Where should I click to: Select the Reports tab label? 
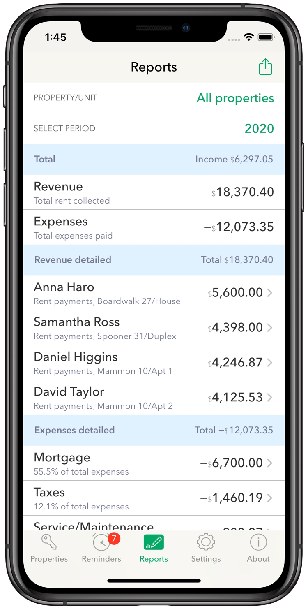pos(154,559)
